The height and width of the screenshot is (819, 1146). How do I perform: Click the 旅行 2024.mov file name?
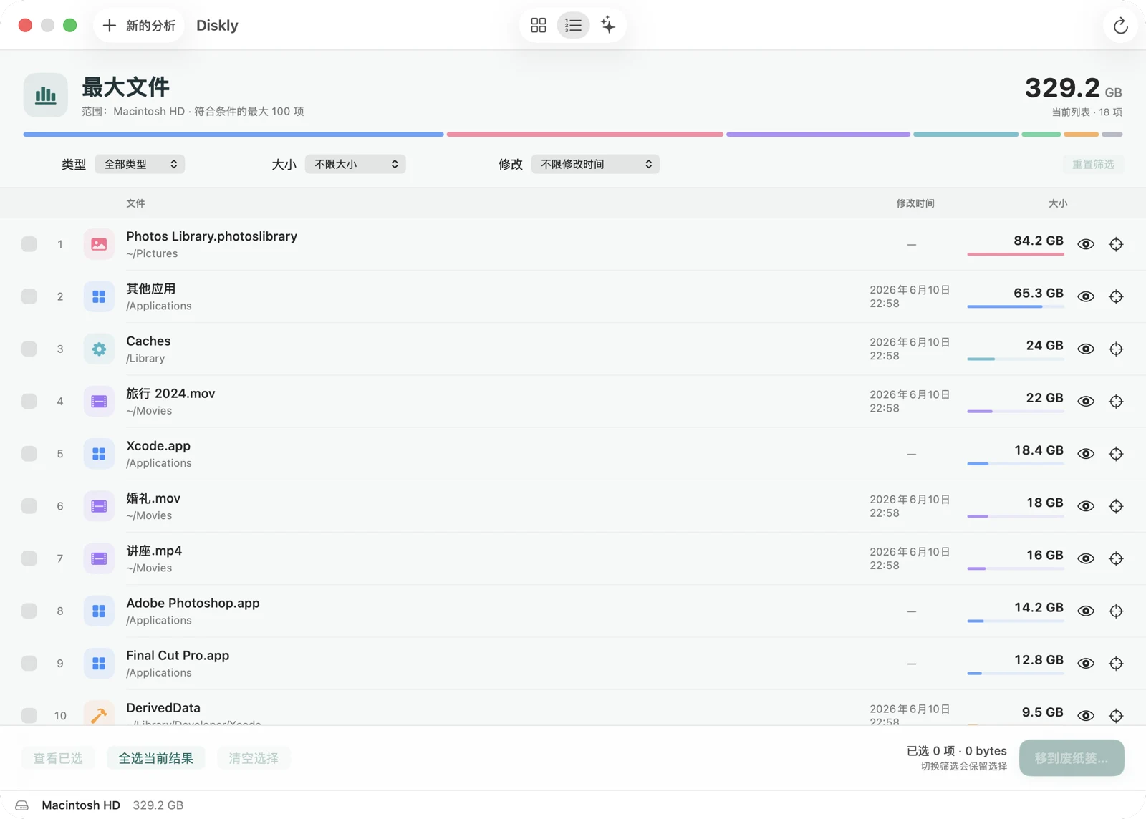170,393
